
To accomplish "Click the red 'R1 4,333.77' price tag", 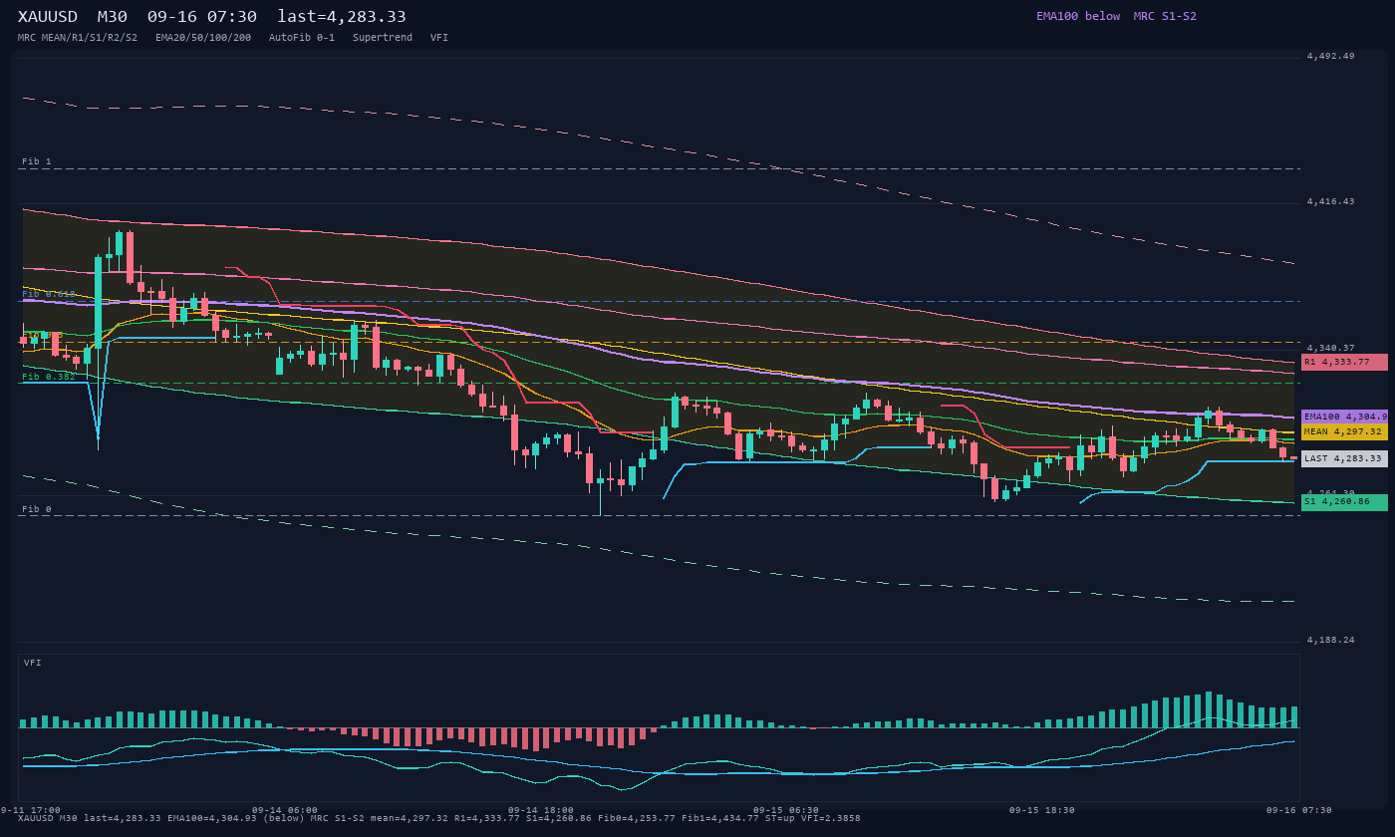I will (x=1344, y=362).
